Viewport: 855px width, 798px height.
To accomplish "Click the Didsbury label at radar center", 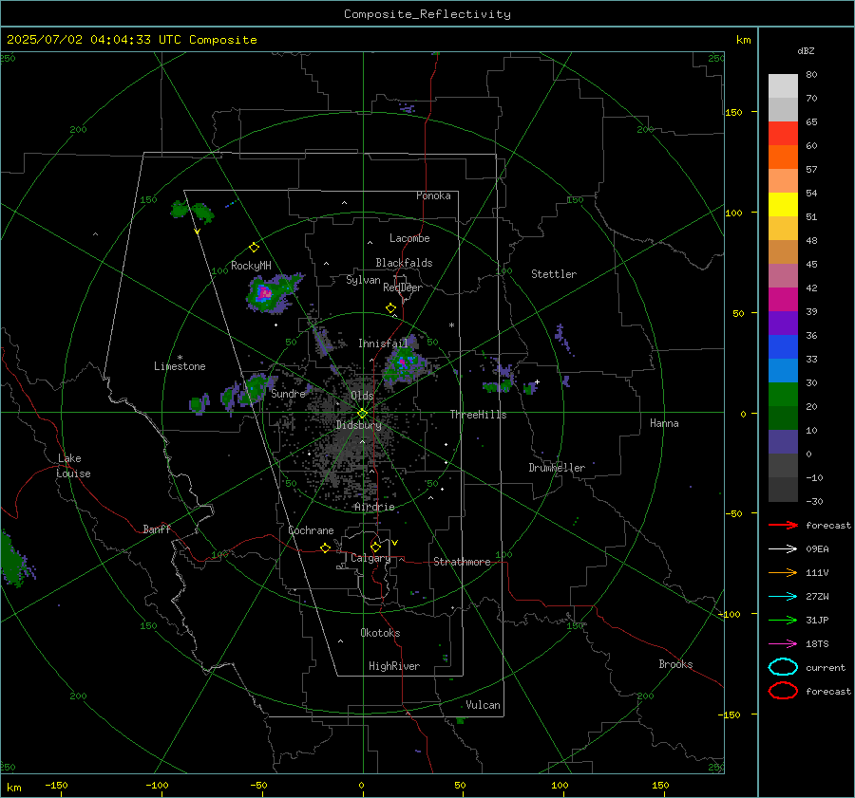I will tap(358, 425).
